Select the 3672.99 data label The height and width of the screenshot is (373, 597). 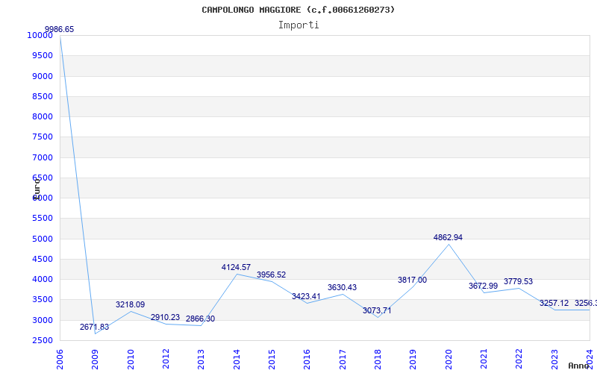tap(483, 286)
